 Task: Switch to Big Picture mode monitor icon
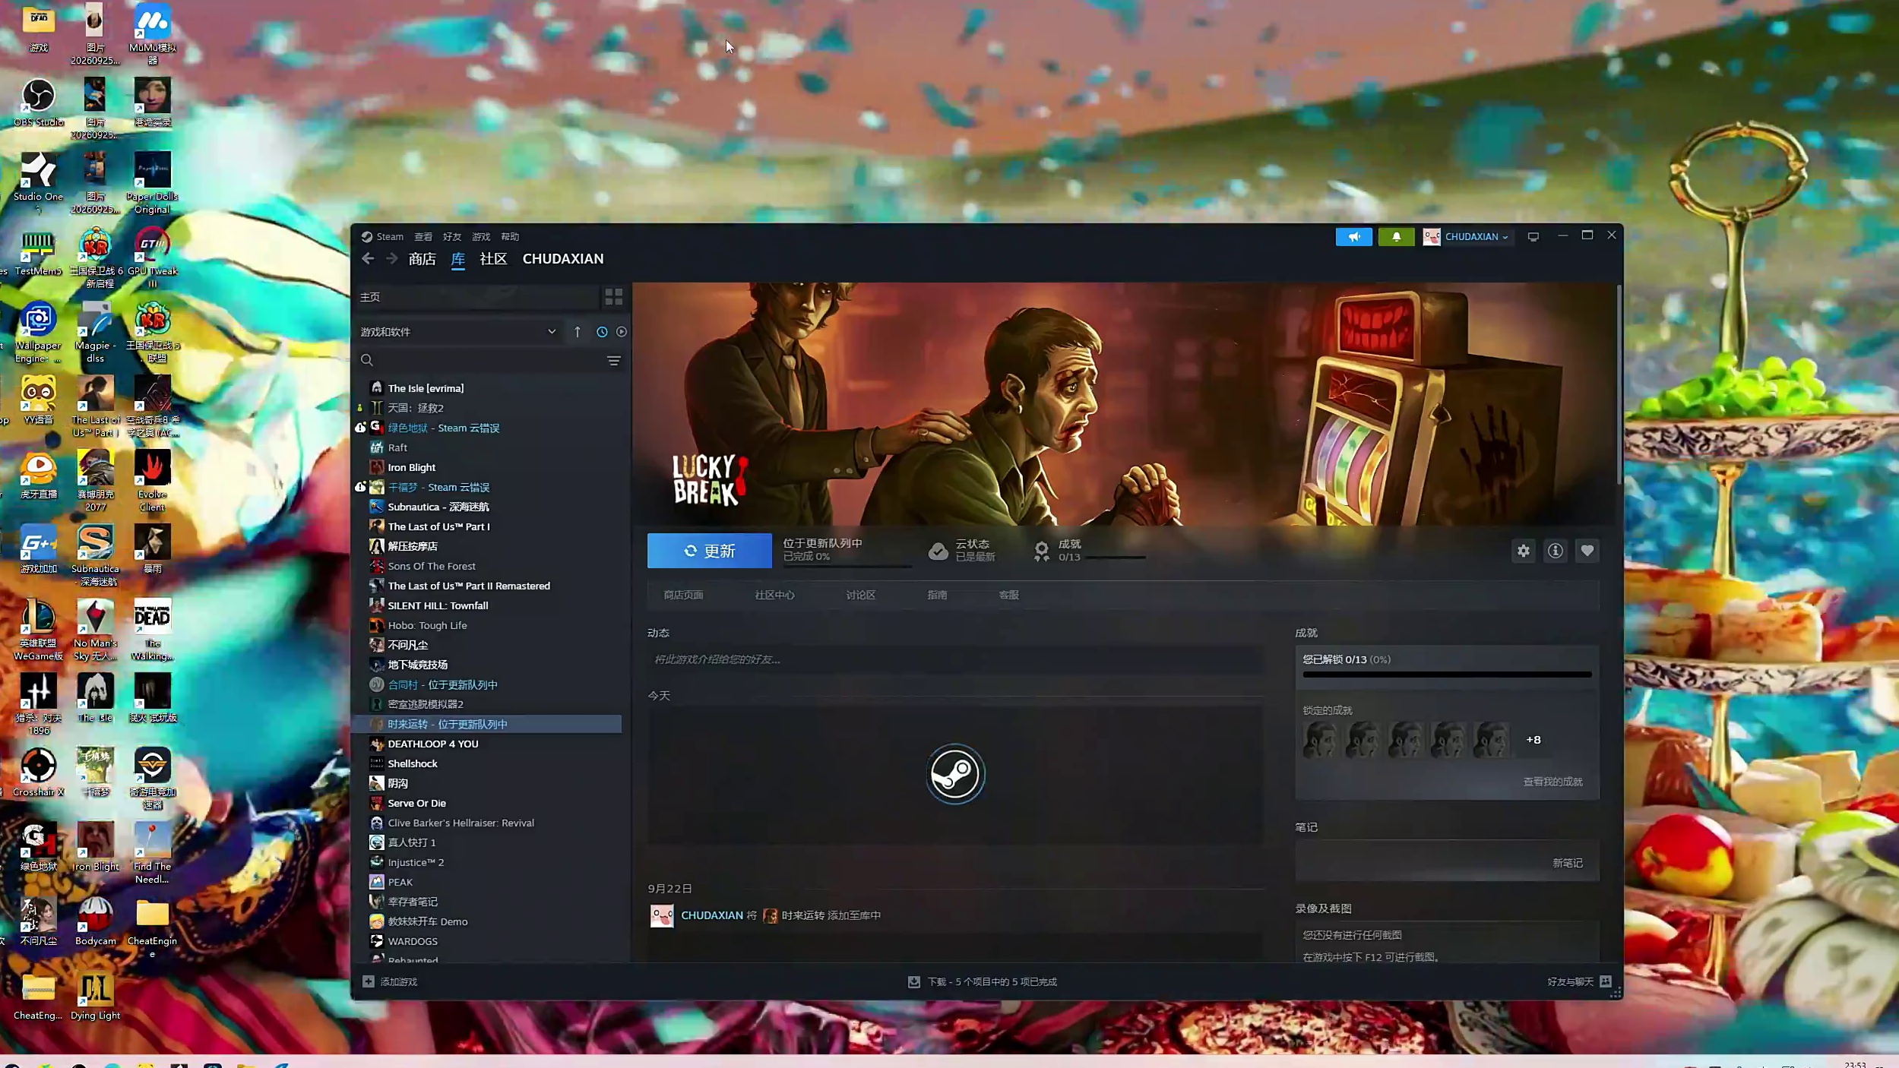click(1533, 237)
